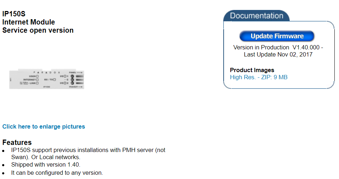Click the Version in Production V1.40.000 text

click(278, 47)
